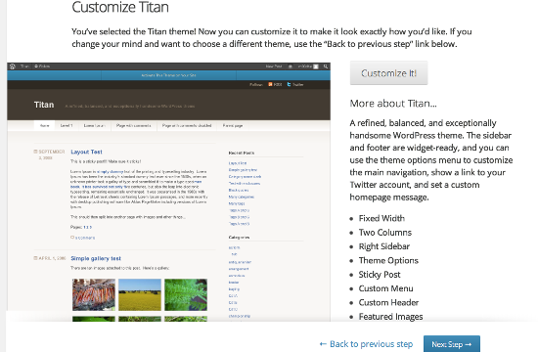Viewport: 538px width, 352px height.
Task: Click the 'Categories' sidebar heading
Action: tap(239, 238)
